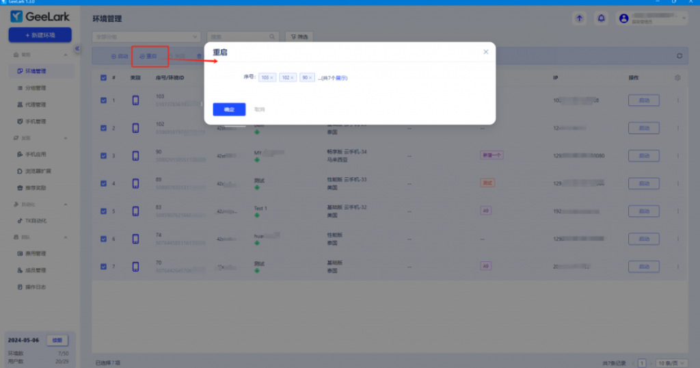Uncheck the checkbox for row 7
Screen dimensions: 700x368
coord(104,267)
